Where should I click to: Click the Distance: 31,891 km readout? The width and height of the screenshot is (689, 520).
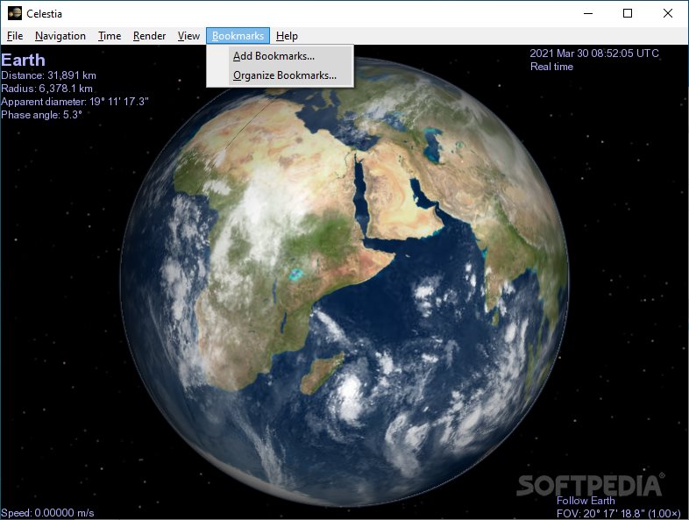click(x=49, y=75)
